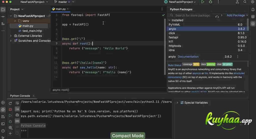Viewport: 256px width, 139px height.
Task: Select the Python Console tab
Action: pos(20,96)
